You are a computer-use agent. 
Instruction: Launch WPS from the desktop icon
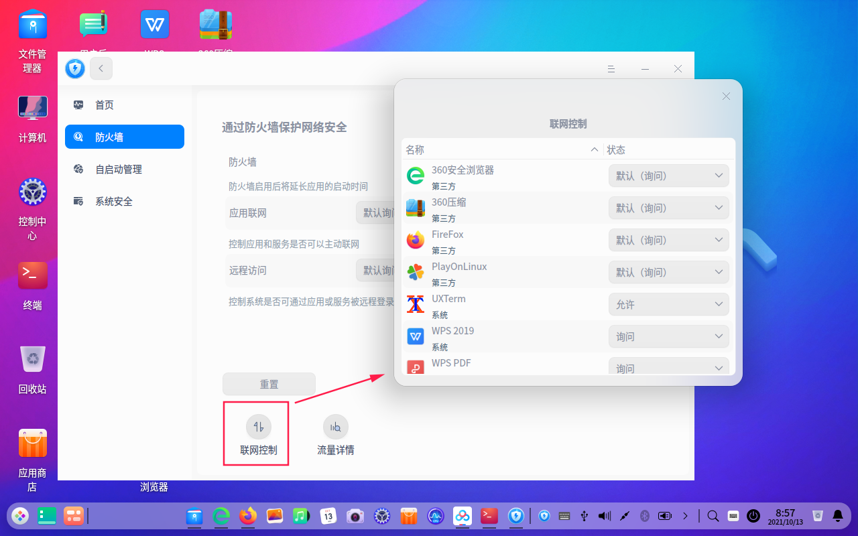point(155,25)
